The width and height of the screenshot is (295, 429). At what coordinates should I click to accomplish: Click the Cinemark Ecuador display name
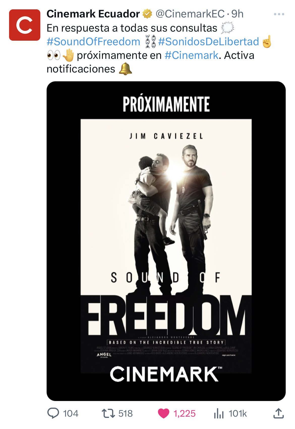[x=93, y=14]
